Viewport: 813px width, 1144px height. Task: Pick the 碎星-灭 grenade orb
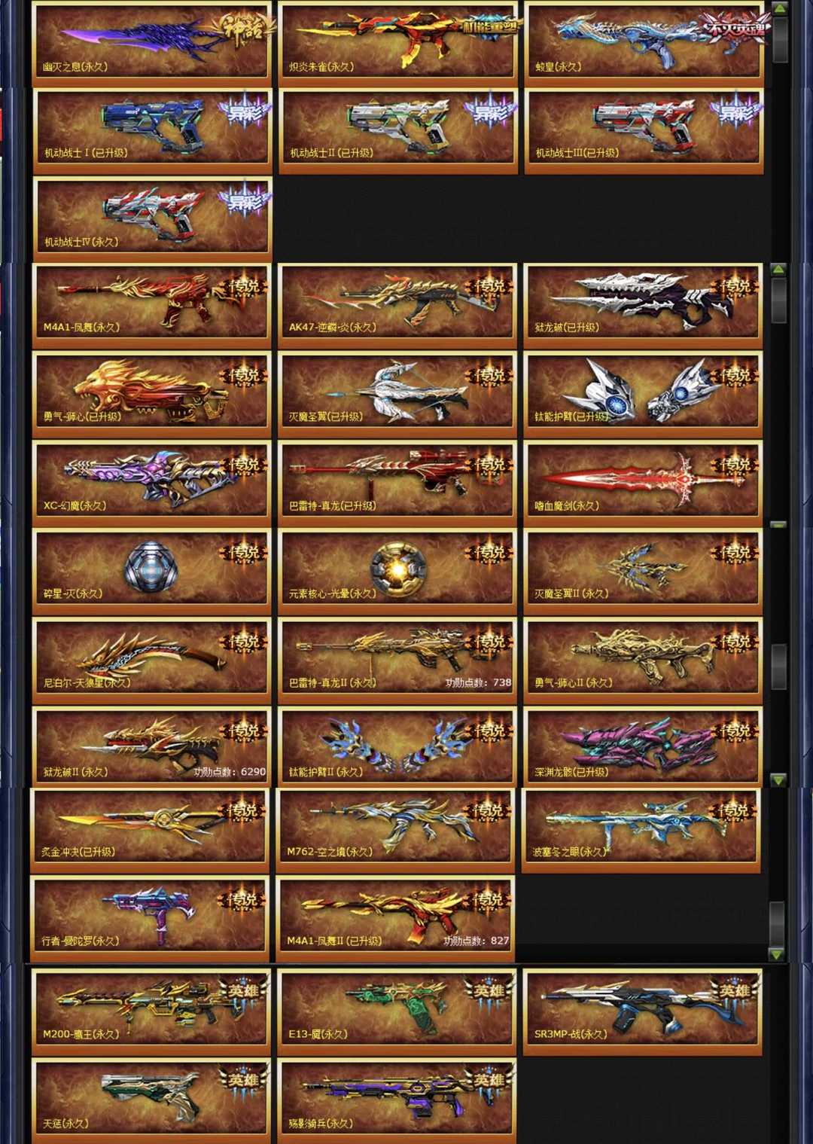(152, 572)
